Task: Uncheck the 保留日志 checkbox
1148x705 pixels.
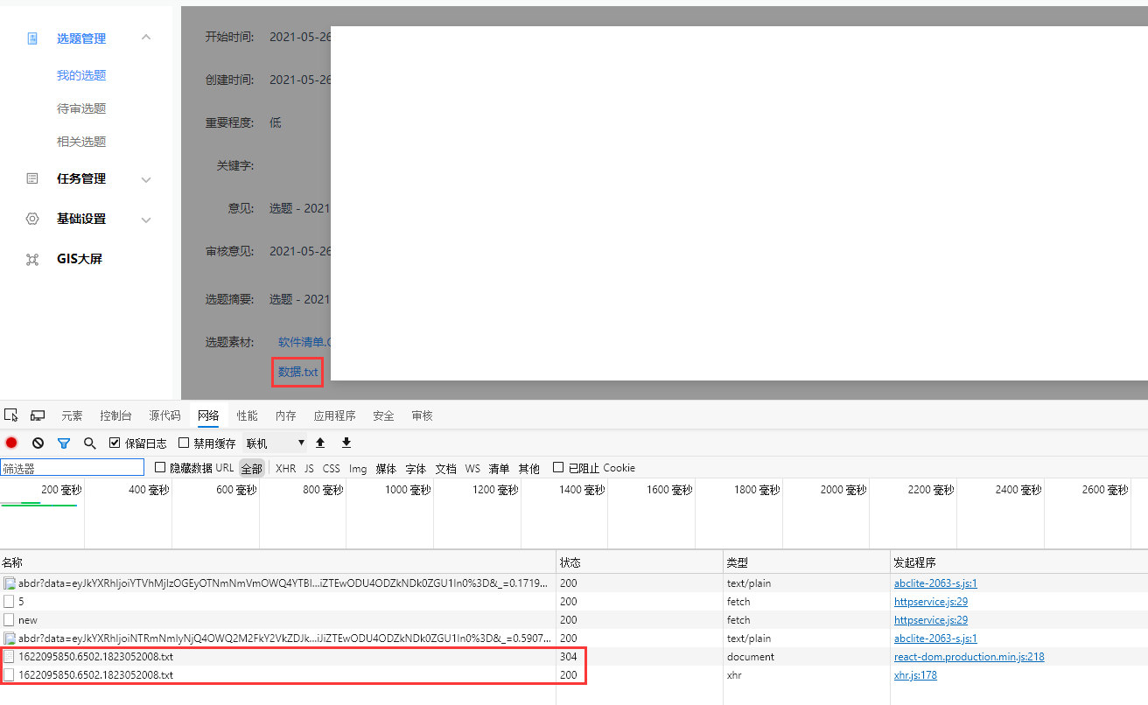Action: pos(115,443)
